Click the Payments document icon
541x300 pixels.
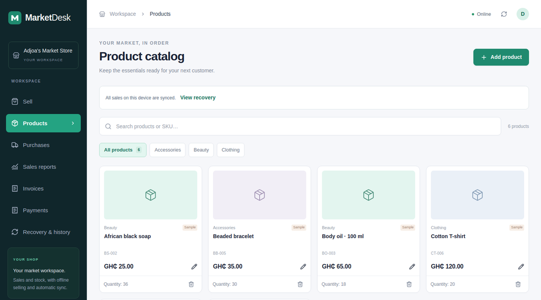coord(15,210)
